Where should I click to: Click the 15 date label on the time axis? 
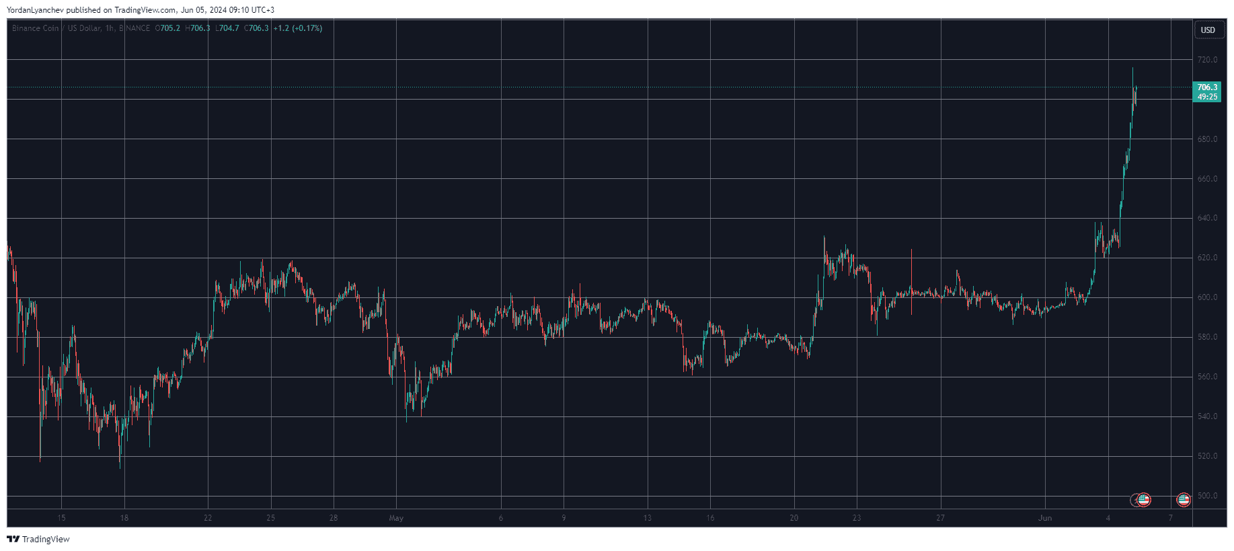pyautogui.click(x=61, y=518)
